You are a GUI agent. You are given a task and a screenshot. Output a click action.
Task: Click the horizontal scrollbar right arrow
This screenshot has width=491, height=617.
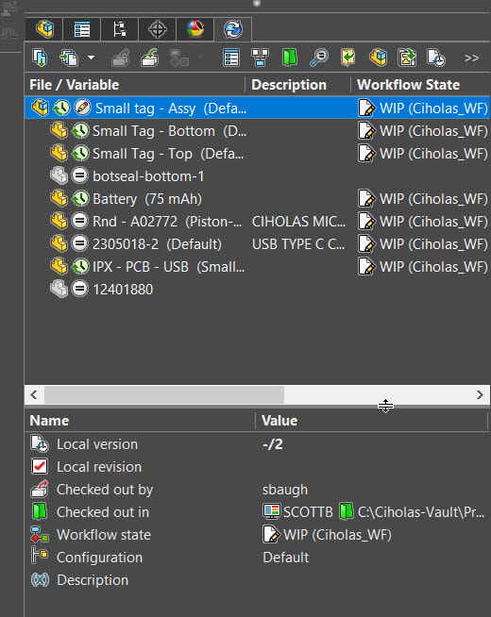point(480,394)
